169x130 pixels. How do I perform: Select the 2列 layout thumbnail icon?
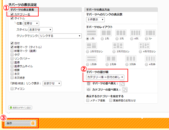pos(106,33)
